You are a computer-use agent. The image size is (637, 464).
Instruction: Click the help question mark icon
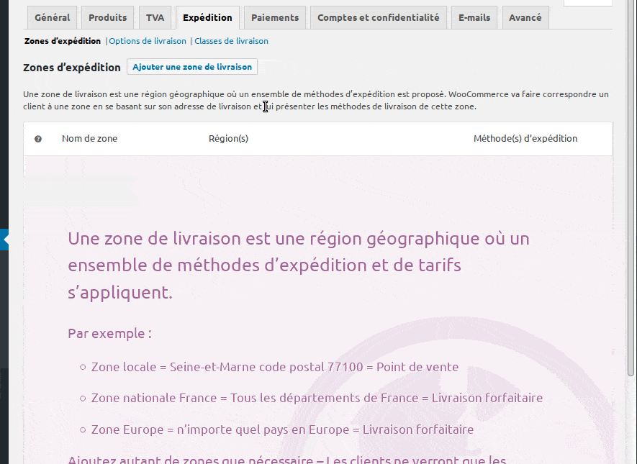tap(38, 139)
